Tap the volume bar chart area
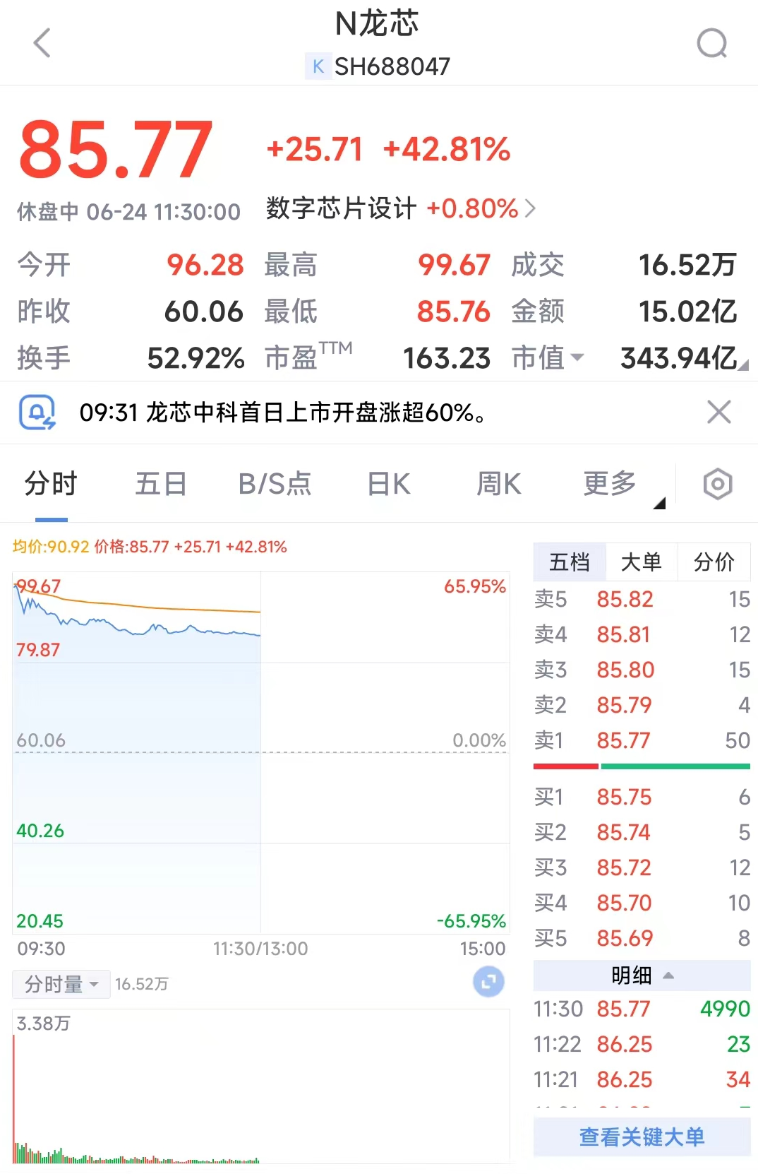 pos(261,1086)
